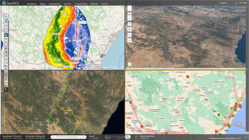Screen dimensions: 249x140
Task: Activate the yellow street view pegman
Action: [6, 89]
